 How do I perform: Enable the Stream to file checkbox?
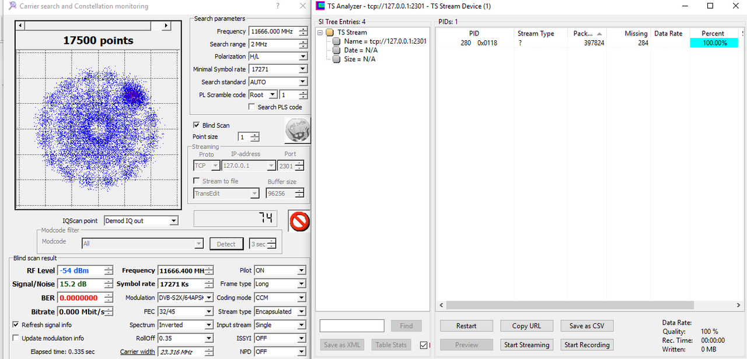[197, 181]
